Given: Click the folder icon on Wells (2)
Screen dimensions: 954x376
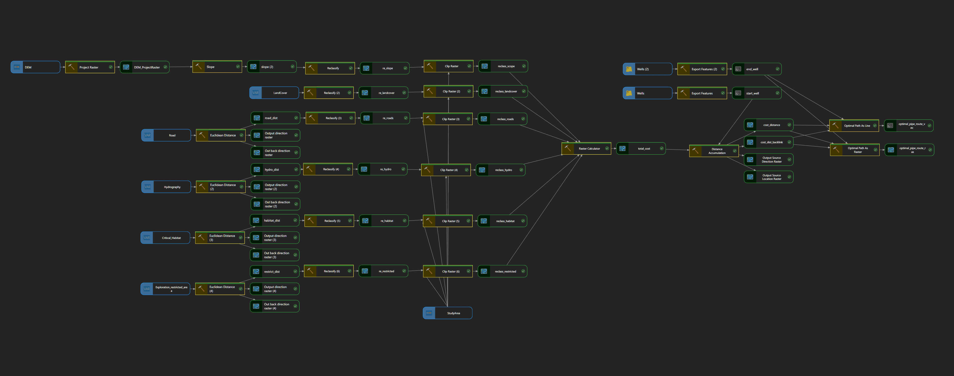Looking at the screenshot, I should tap(629, 69).
